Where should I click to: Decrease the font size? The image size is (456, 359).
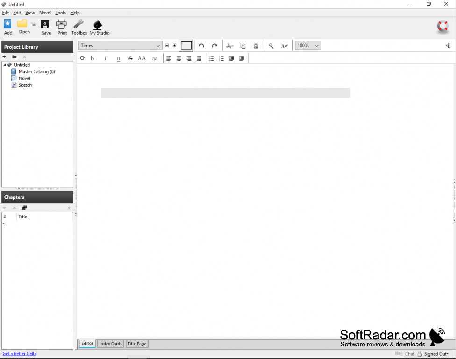click(x=167, y=46)
